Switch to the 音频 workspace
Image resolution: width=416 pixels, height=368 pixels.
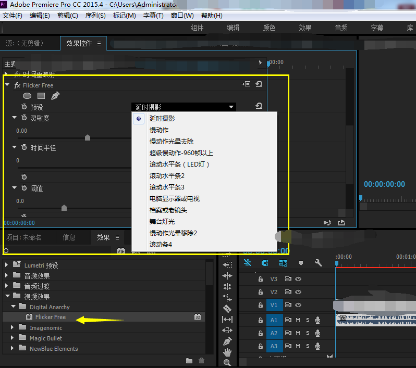(341, 28)
